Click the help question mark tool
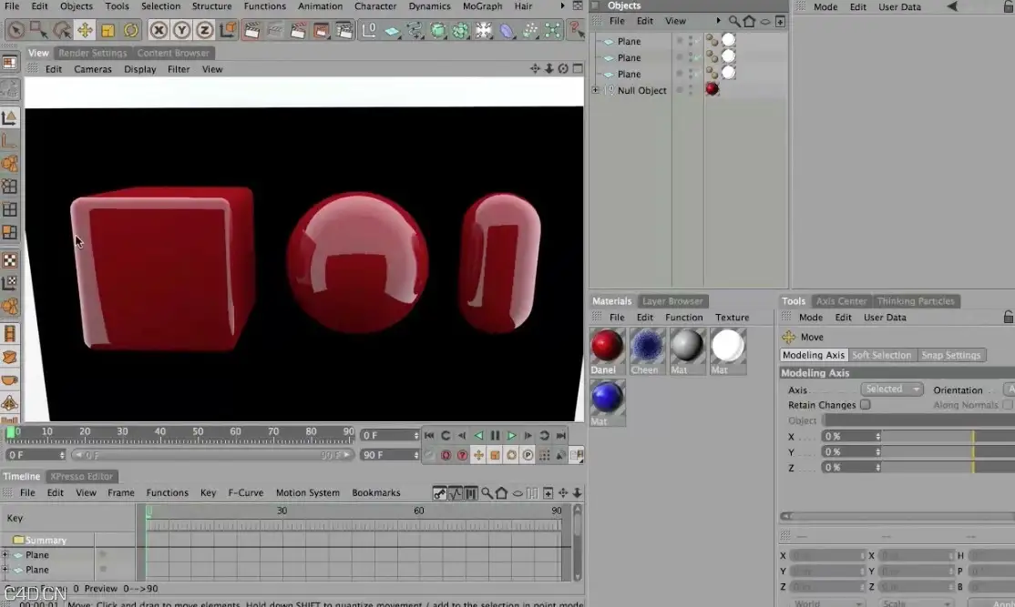The width and height of the screenshot is (1015, 607). tap(576, 30)
